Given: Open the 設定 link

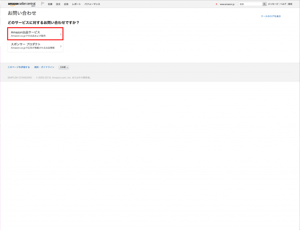Looking at the screenshot, I should pos(290,4).
